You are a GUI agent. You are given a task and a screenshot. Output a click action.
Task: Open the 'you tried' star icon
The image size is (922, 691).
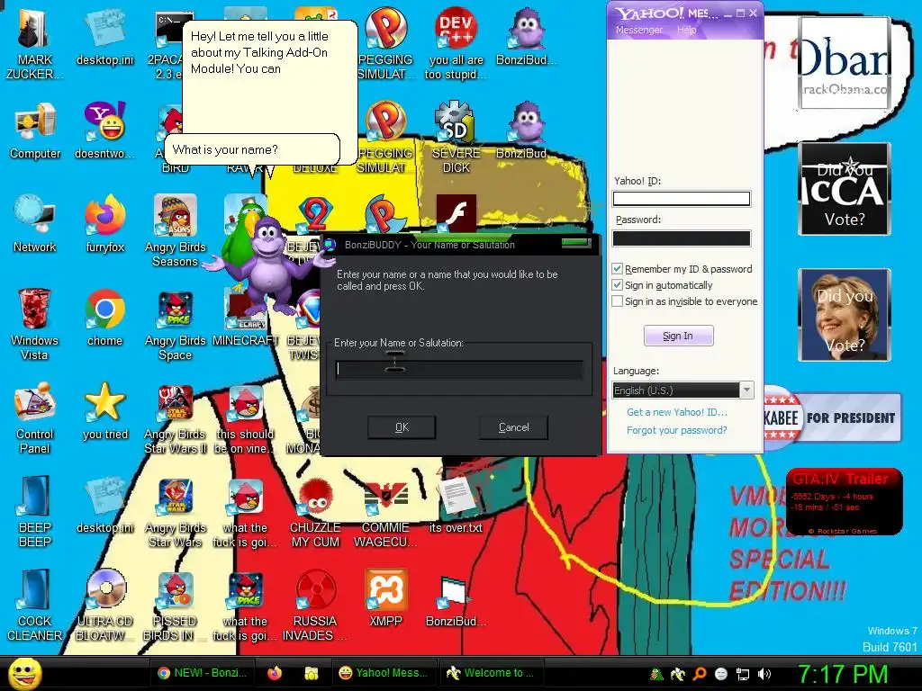[x=104, y=412]
